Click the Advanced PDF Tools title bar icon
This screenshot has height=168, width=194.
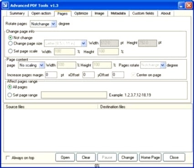pos(5,5)
